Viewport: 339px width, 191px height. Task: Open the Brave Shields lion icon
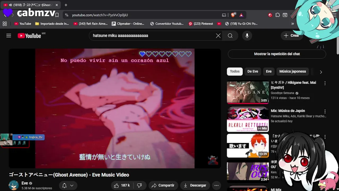(233, 15)
